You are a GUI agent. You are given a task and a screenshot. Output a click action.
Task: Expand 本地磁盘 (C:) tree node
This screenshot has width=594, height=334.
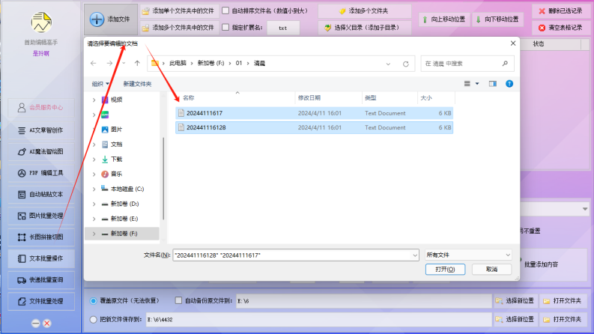click(94, 189)
